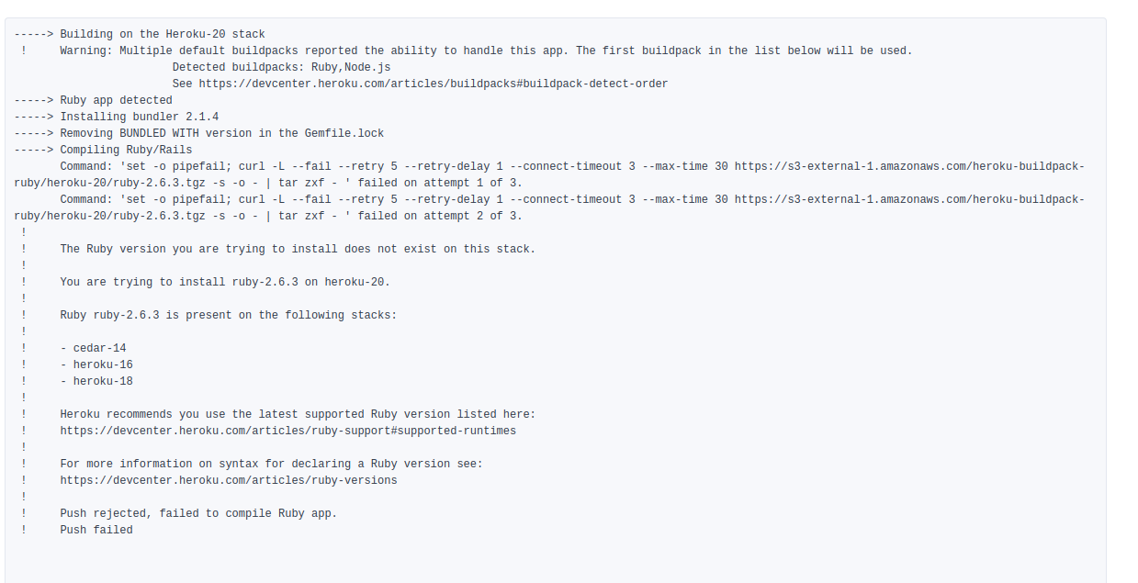Viewport: 1138px width, 583px height.
Task: Open the buildpack-detect-order devcenter URL
Action: point(434,84)
